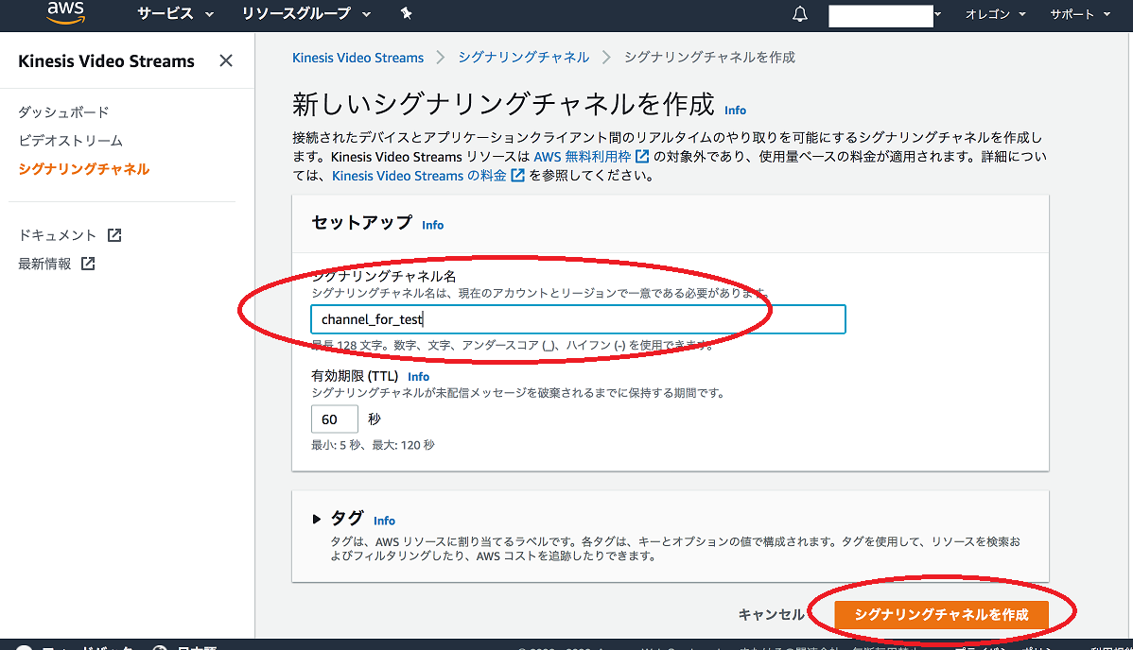Viewport: 1133px width, 650px height.
Task: Open Info next to タグ
Action: pyautogui.click(x=384, y=520)
